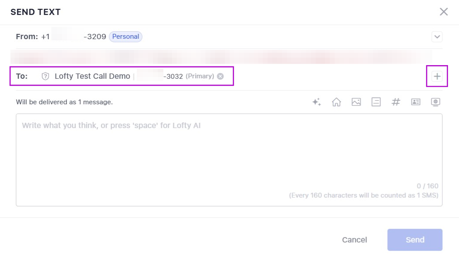Screen dimensions: 459x260
Task: Click the Personal number badge
Action: 126,37
